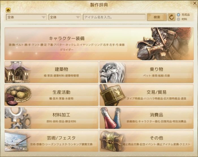Open 乗り物 via the lion mount image
Viewport: 198px width, 157px height.
pos(113,72)
